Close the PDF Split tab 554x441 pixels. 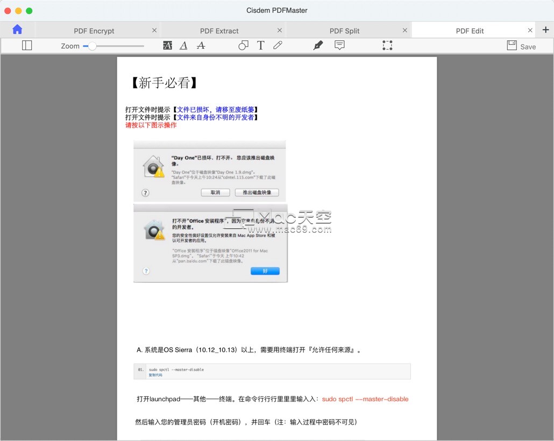coord(405,31)
